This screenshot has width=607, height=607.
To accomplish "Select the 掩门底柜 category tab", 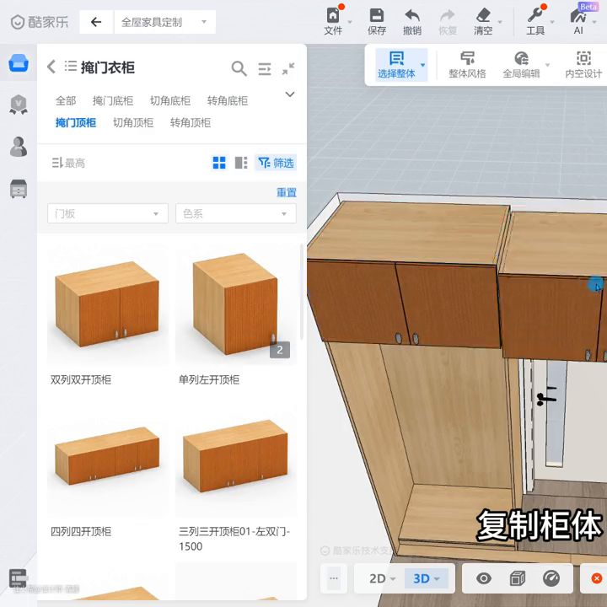I will pyautogui.click(x=113, y=100).
